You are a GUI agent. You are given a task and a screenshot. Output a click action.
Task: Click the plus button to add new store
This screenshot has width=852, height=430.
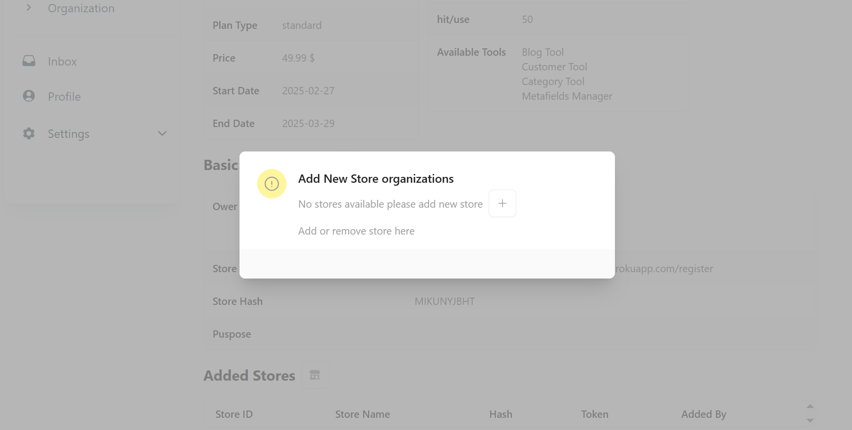[x=502, y=203]
